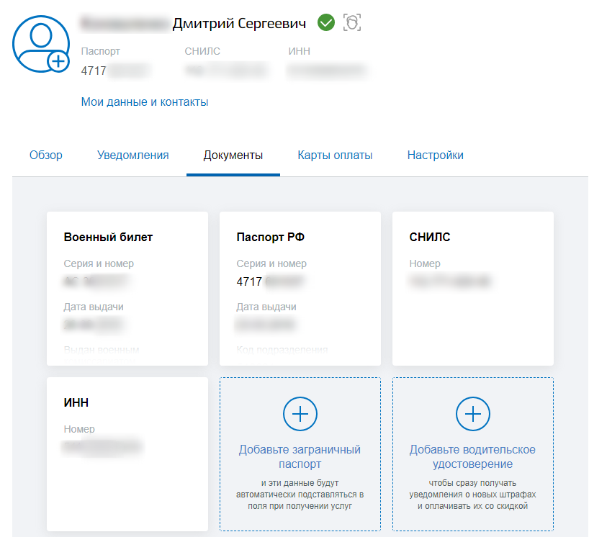Viewport: 607px width, 537px height.
Task: Select the Документы tab
Action: pyautogui.click(x=233, y=155)
